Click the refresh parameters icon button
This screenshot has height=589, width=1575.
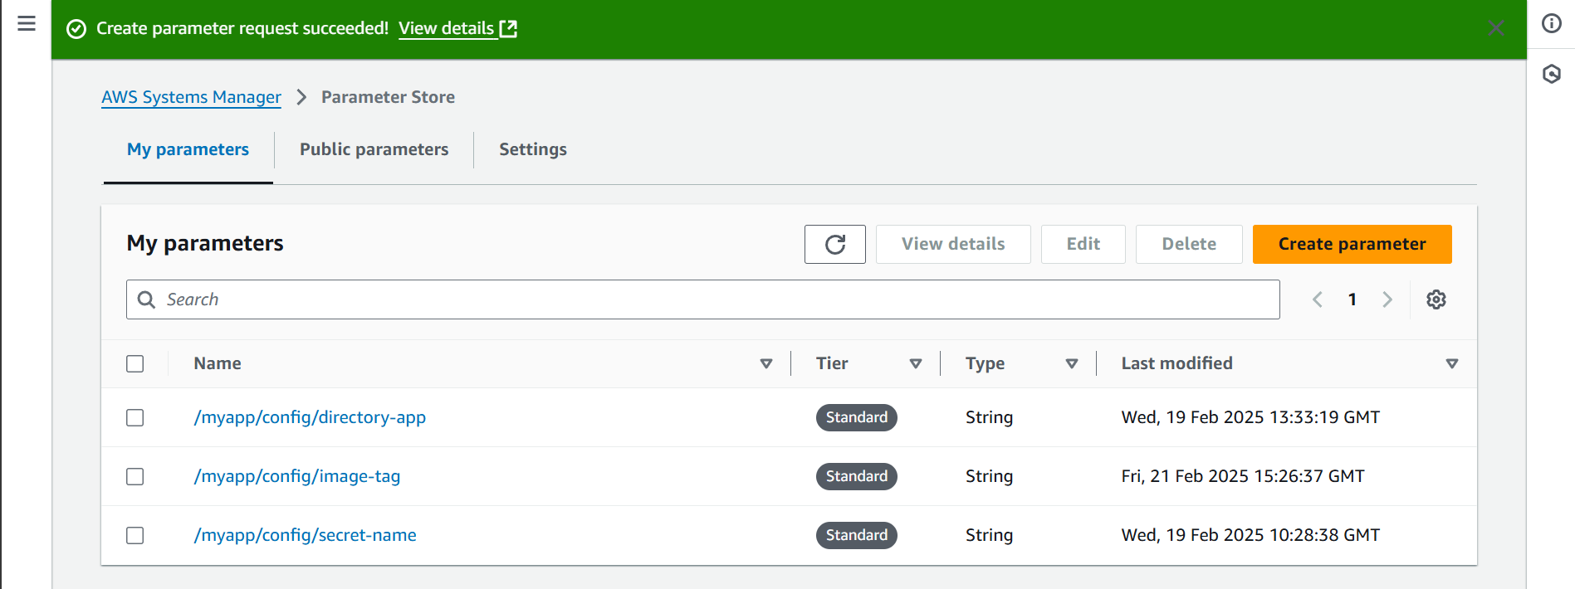(x=834, y=244)
